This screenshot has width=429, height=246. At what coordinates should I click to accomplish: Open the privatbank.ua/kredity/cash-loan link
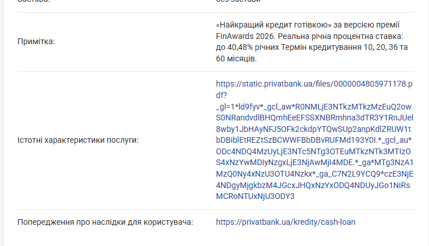290,221
